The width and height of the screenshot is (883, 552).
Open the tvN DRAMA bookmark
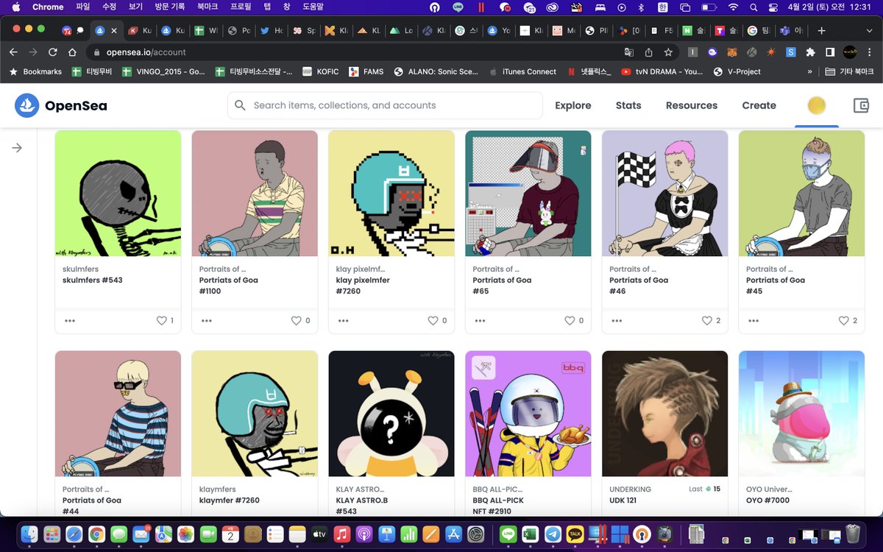662,71
